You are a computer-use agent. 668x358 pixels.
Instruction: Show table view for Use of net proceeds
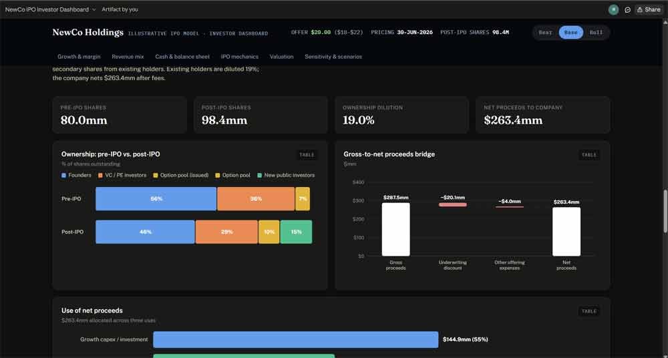[589, 311]
